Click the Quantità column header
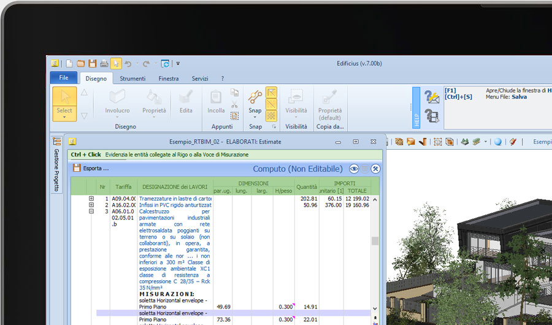 [307, 186]
